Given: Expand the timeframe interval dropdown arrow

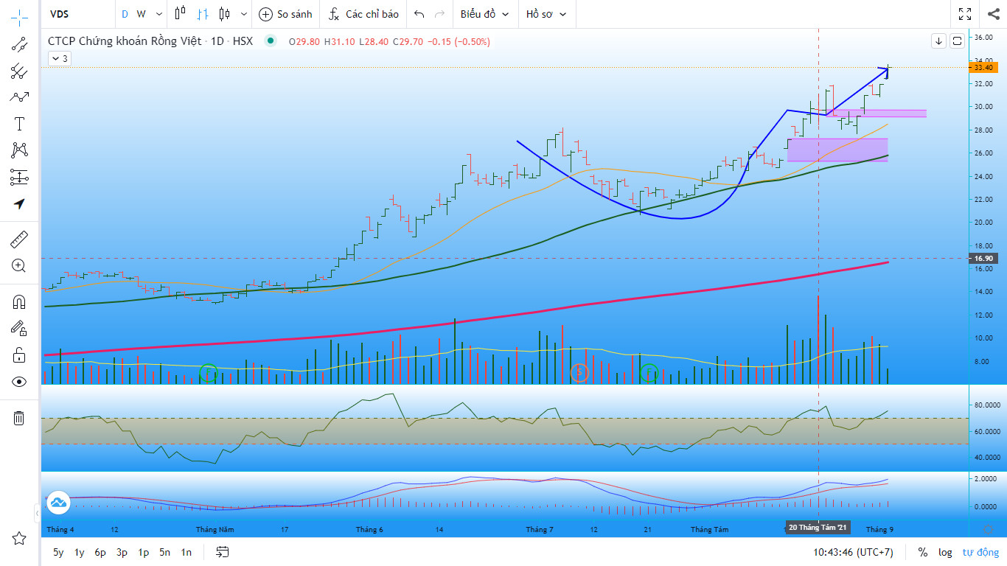Looking at the screenshot, I should (159, 14).
